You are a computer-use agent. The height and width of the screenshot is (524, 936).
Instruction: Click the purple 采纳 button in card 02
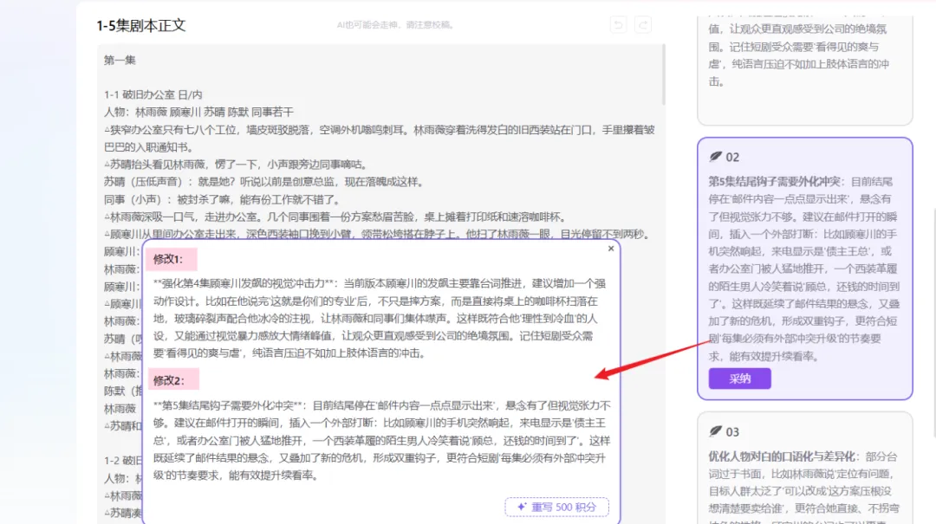(739, 378)
